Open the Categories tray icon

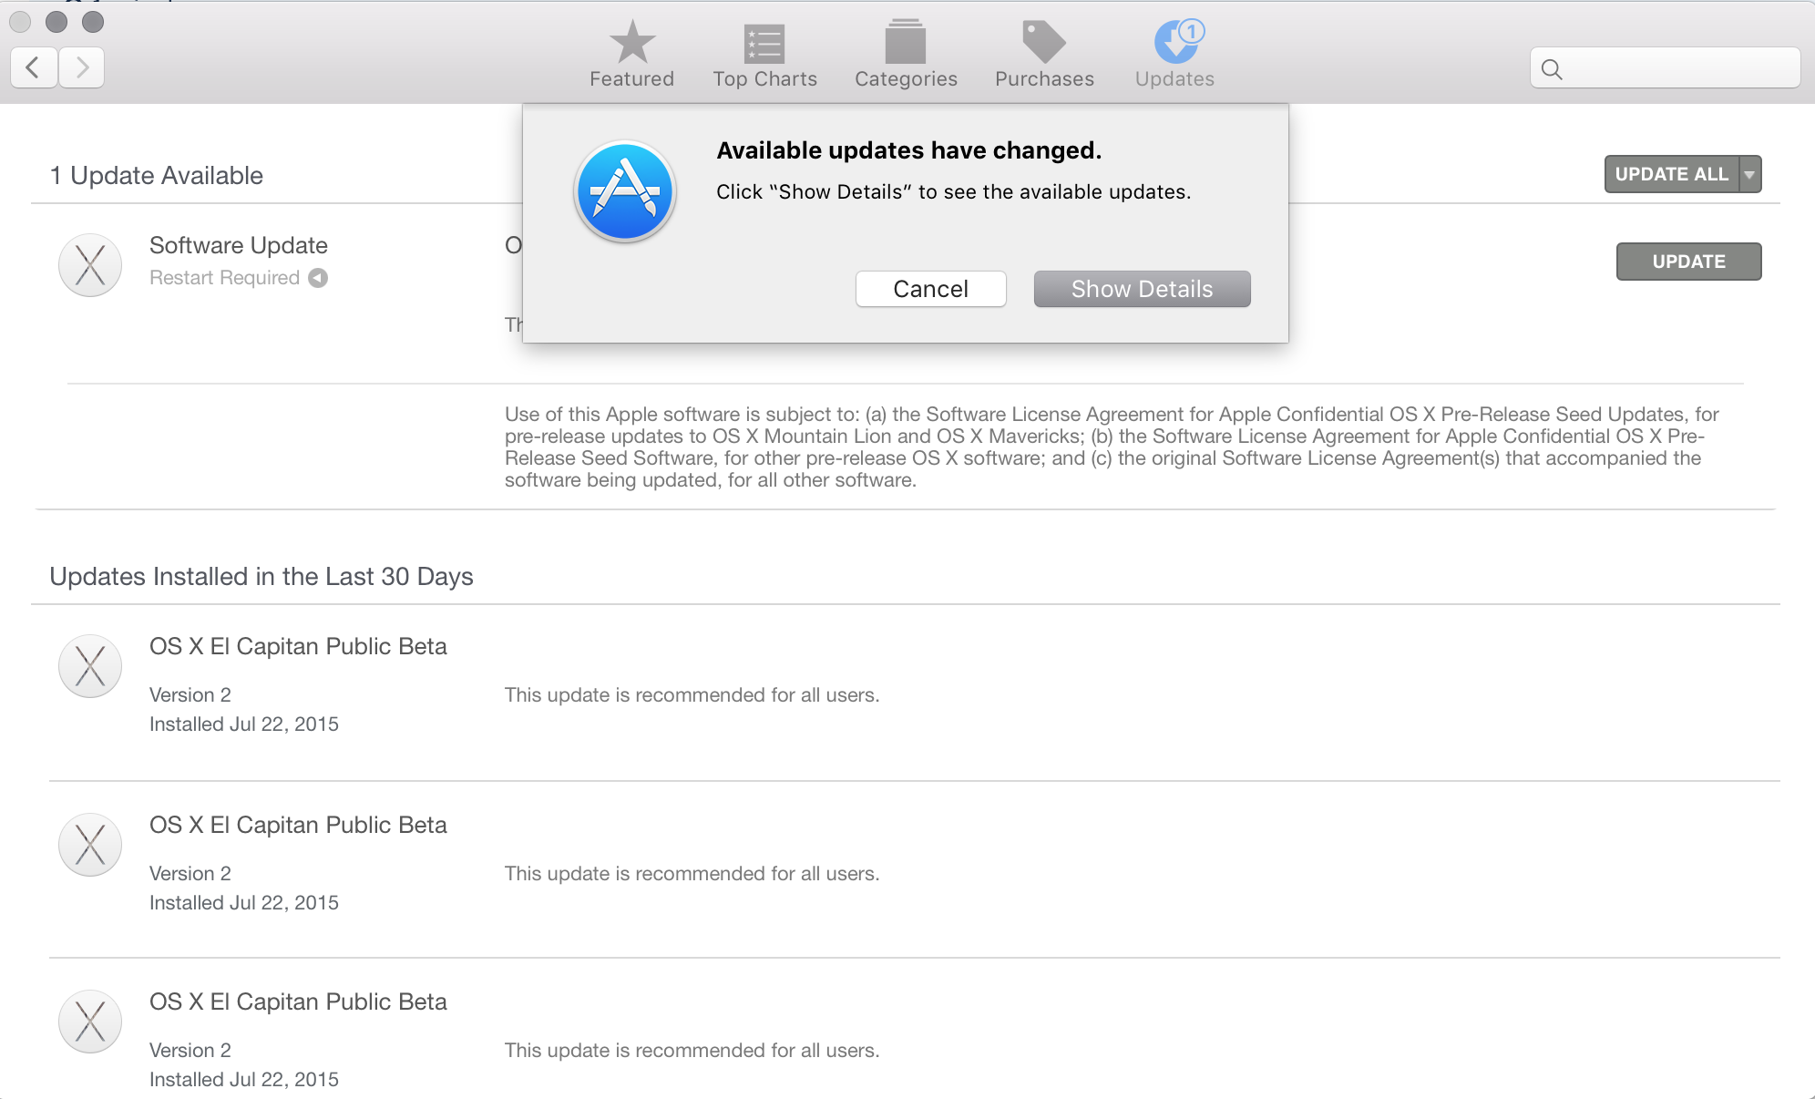905,42
